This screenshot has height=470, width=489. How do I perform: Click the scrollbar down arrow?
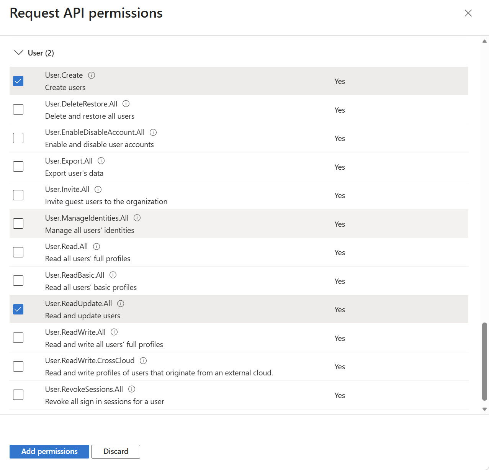pyautogui.click(x=484, y=409)
